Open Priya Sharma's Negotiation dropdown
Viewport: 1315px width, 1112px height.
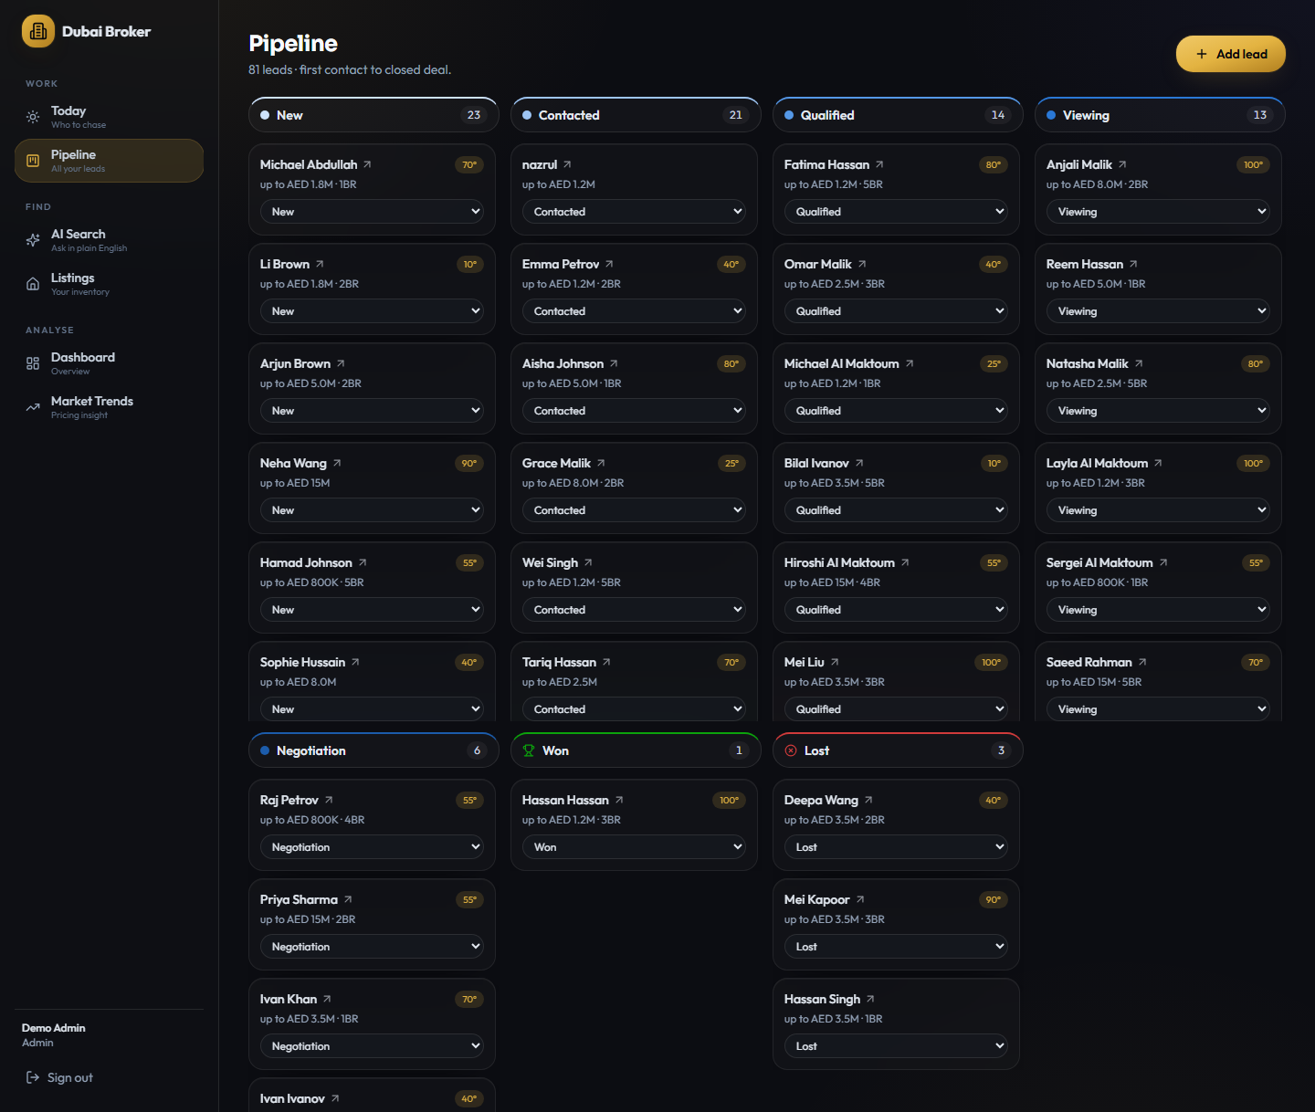[372, 946]
